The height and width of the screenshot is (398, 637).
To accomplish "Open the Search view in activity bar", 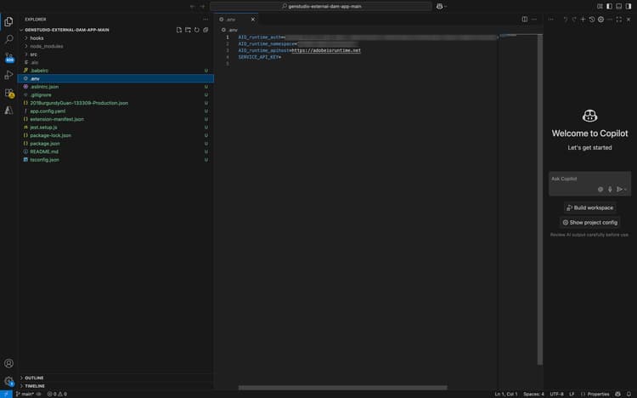I will [x=9, y=39].
